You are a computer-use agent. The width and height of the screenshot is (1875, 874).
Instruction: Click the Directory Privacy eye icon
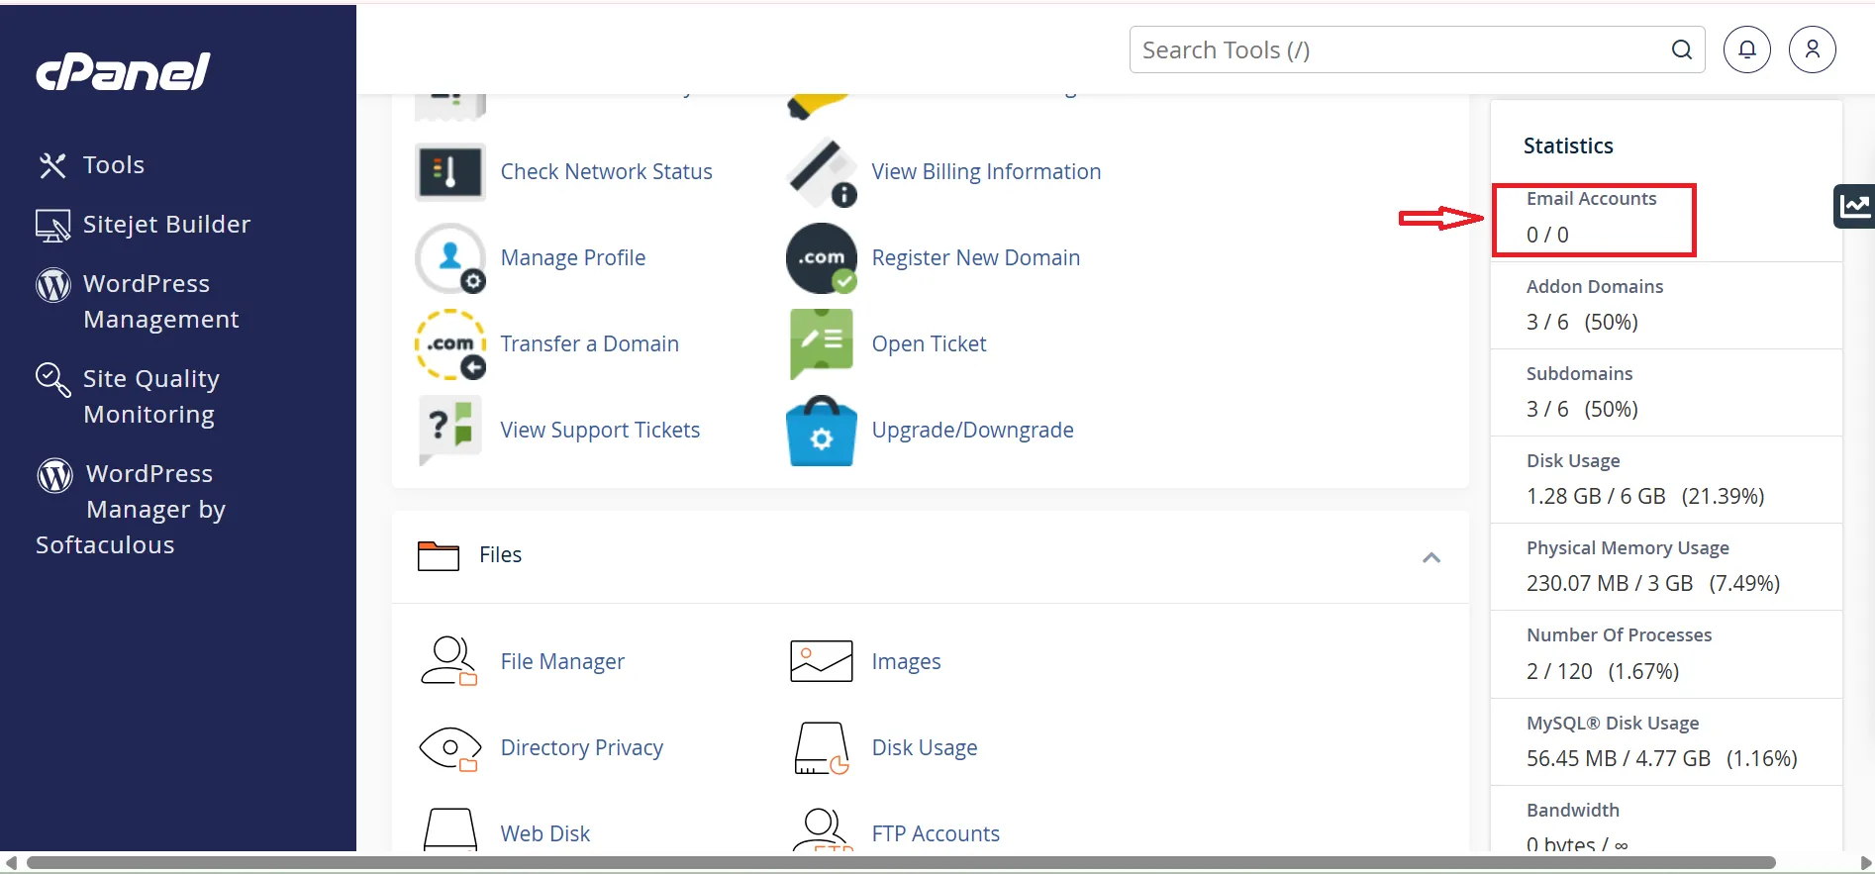coord(449,748)
